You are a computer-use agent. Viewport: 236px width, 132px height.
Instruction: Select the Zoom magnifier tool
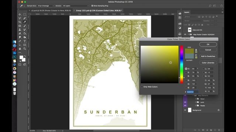(x=25, y=49)
